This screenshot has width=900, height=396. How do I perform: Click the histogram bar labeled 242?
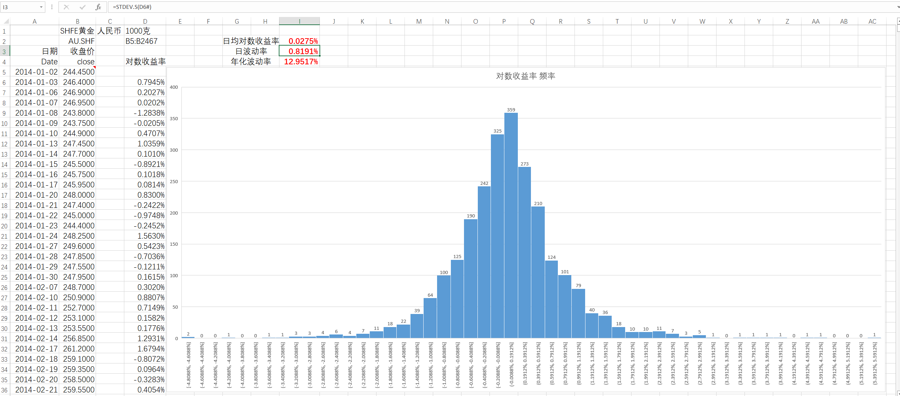point(484,262)
